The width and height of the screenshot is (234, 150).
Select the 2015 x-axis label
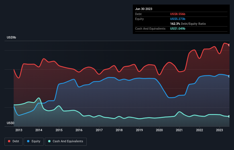click(59, 130)
